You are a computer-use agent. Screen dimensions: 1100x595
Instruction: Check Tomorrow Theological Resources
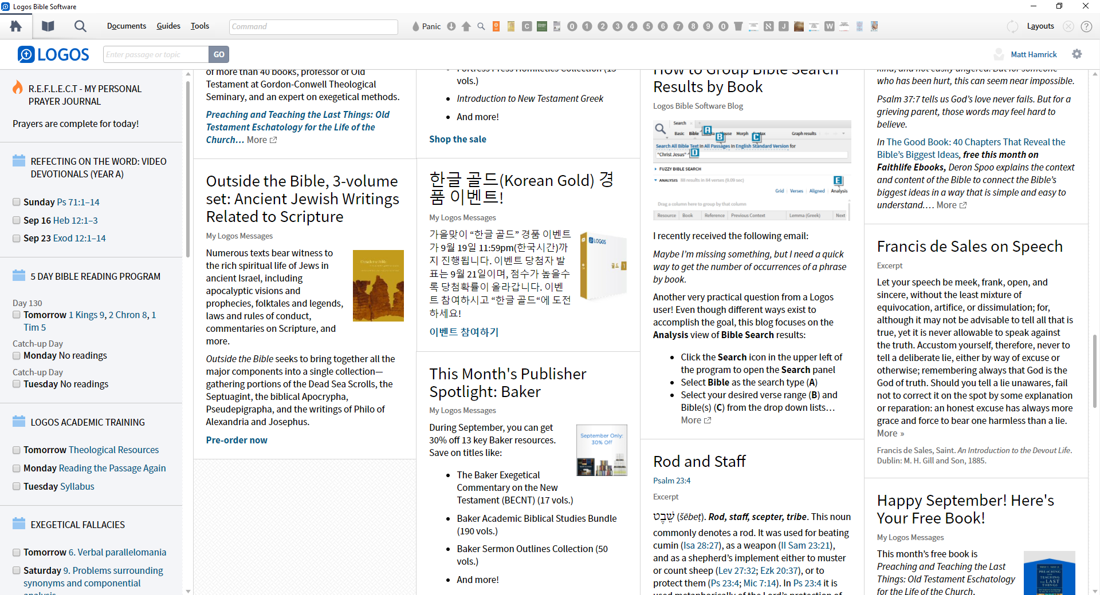point(17,450)
